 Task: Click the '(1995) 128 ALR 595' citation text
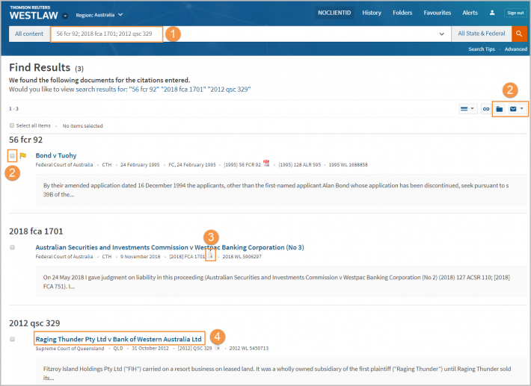click(x=299, y=165)
